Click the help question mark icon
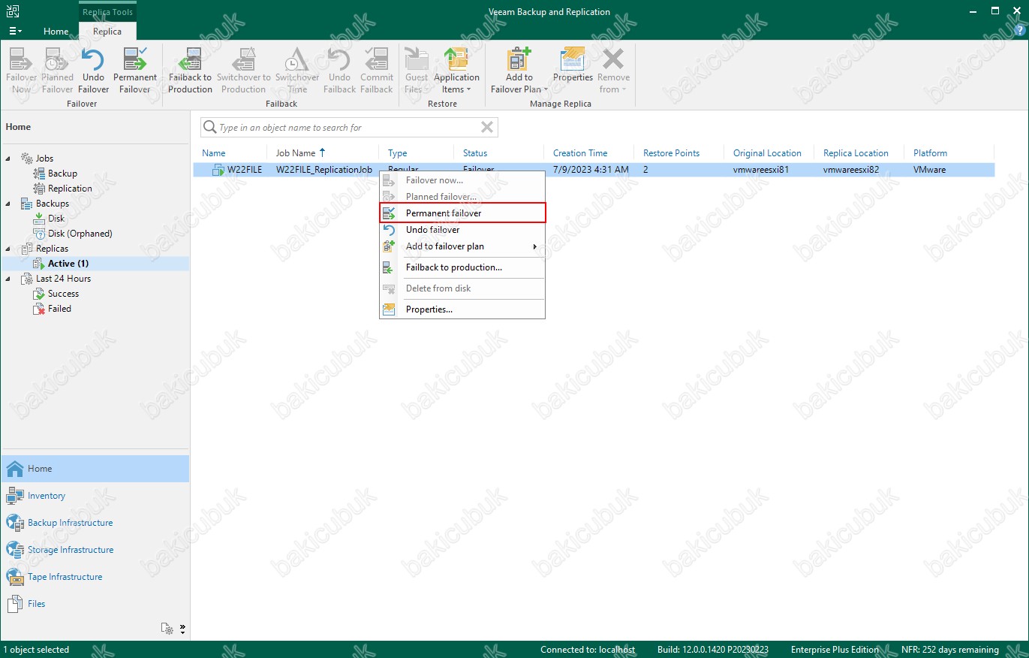The width and height of the screenshot is (1029, 658). click(x=1019, y=30)
